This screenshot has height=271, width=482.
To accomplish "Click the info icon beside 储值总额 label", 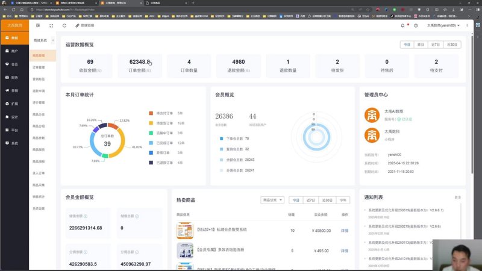I will point(137,216).
